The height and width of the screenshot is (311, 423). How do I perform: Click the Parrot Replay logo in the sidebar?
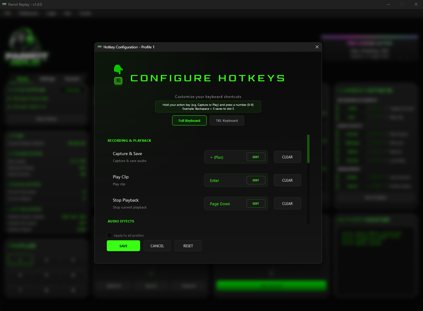coord(26,45)
